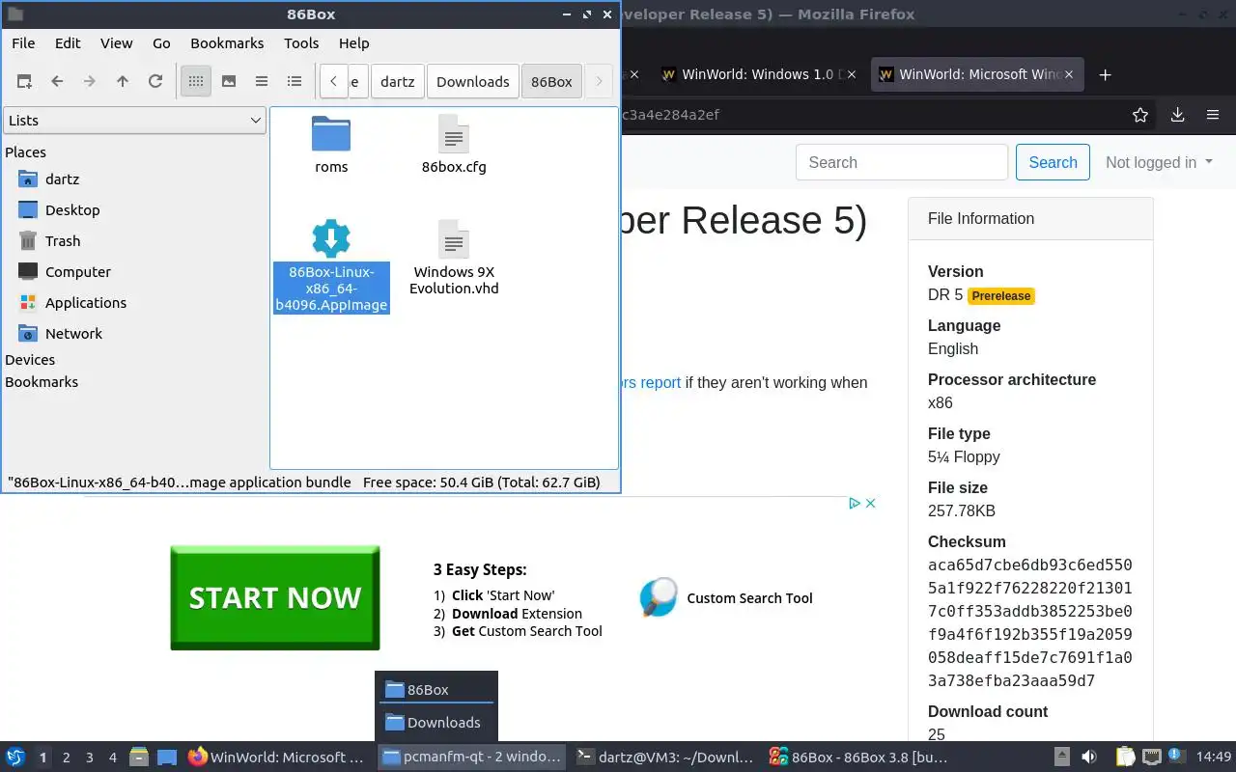Open network status tray icon
Screen dimensions: 1236x772
tap(1151, 758)
